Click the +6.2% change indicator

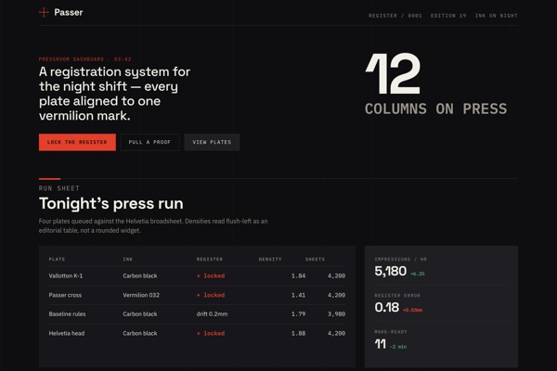[418, 274]
